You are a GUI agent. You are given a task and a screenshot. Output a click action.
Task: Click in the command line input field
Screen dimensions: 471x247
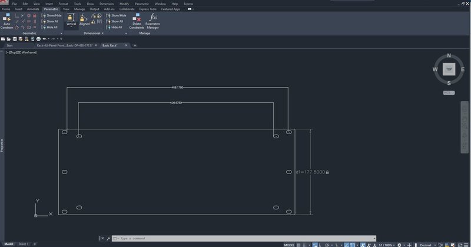(245, 238)
